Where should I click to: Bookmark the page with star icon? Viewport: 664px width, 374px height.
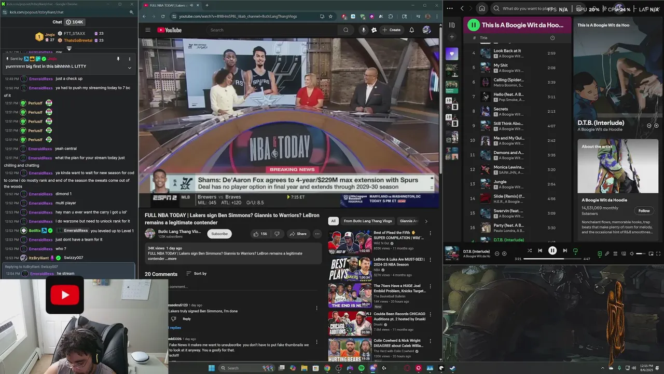(x=330, y=17)
